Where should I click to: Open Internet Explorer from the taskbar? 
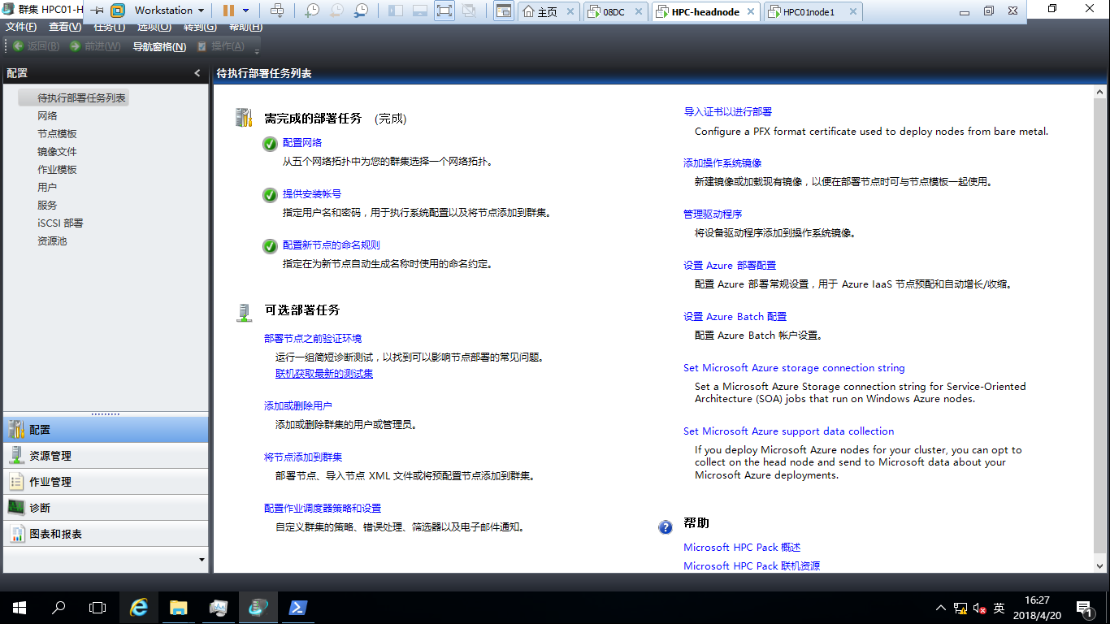(140, 607)
